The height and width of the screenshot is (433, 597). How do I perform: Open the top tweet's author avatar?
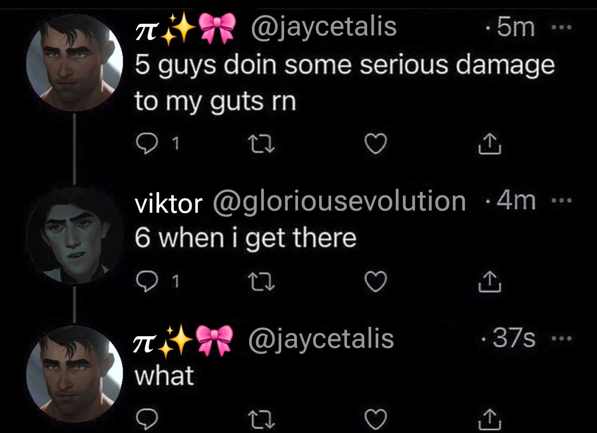[x=75, y=62]
